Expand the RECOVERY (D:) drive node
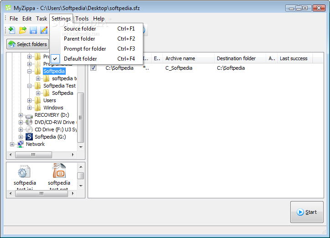This screenshot has width=330, height=238. [x=21, y=115]
